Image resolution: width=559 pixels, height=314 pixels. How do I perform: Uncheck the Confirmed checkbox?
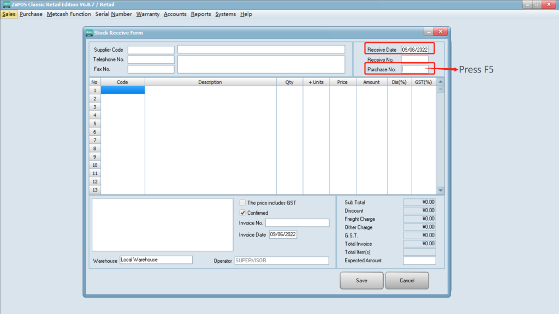[x=243, y=213]
